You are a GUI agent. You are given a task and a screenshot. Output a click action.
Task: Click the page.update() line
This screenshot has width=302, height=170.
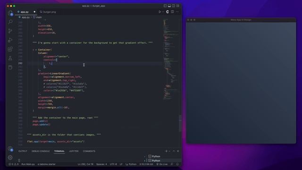click(x=42, y=125)
